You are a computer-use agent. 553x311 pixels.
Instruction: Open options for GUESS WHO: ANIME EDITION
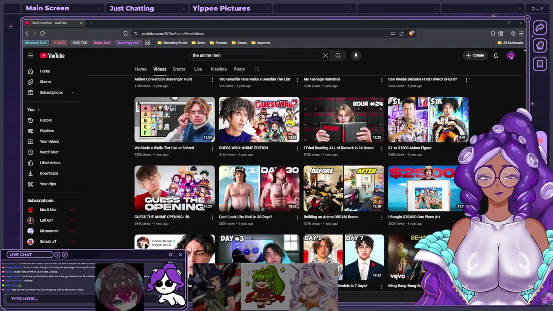click(x=297, y=149)
